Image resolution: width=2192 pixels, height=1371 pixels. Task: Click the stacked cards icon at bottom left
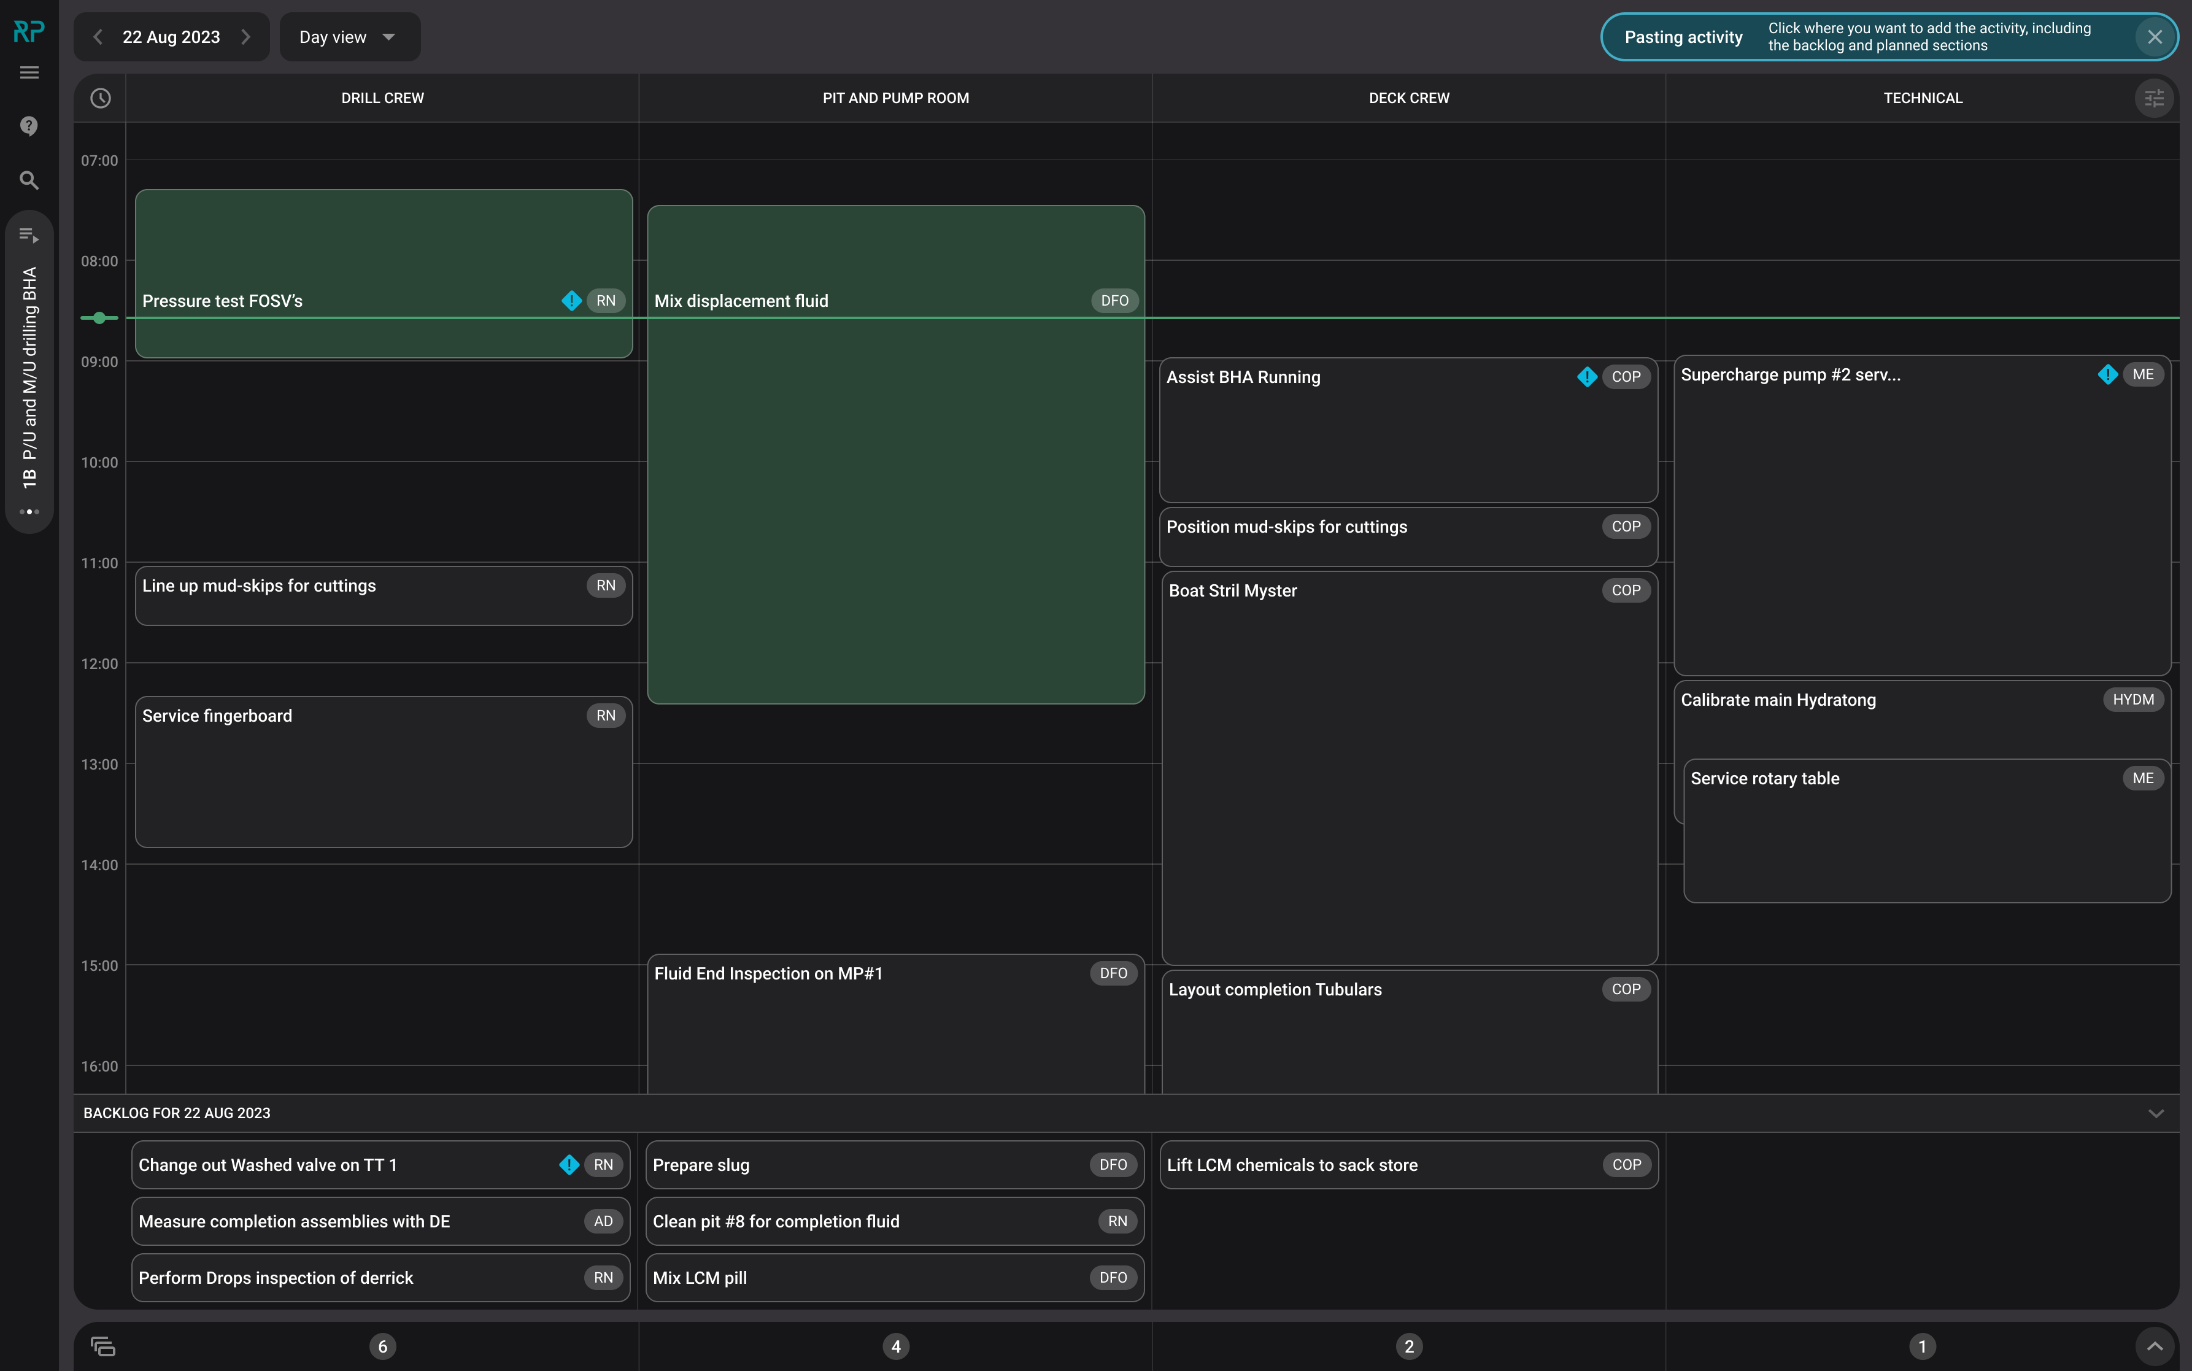[x=103, y=1346]
